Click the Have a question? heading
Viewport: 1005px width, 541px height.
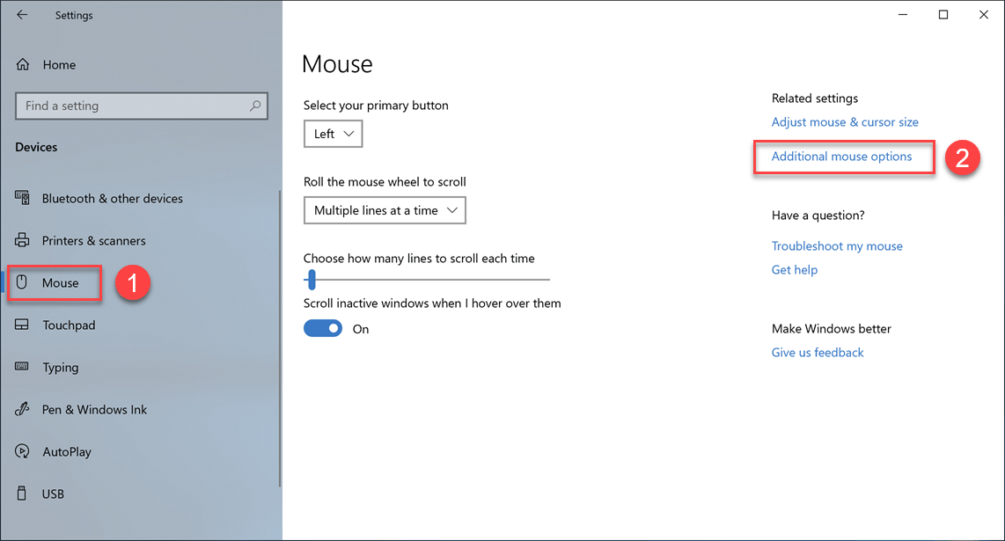point(818,216)
